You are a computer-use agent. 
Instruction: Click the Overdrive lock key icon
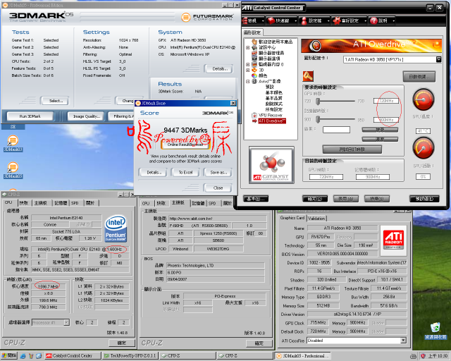[x=308, y=76]
